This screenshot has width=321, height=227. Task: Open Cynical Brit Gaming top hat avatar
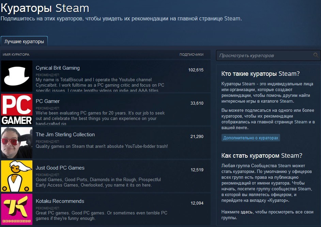pyautogui.click(x=17, y=76)
